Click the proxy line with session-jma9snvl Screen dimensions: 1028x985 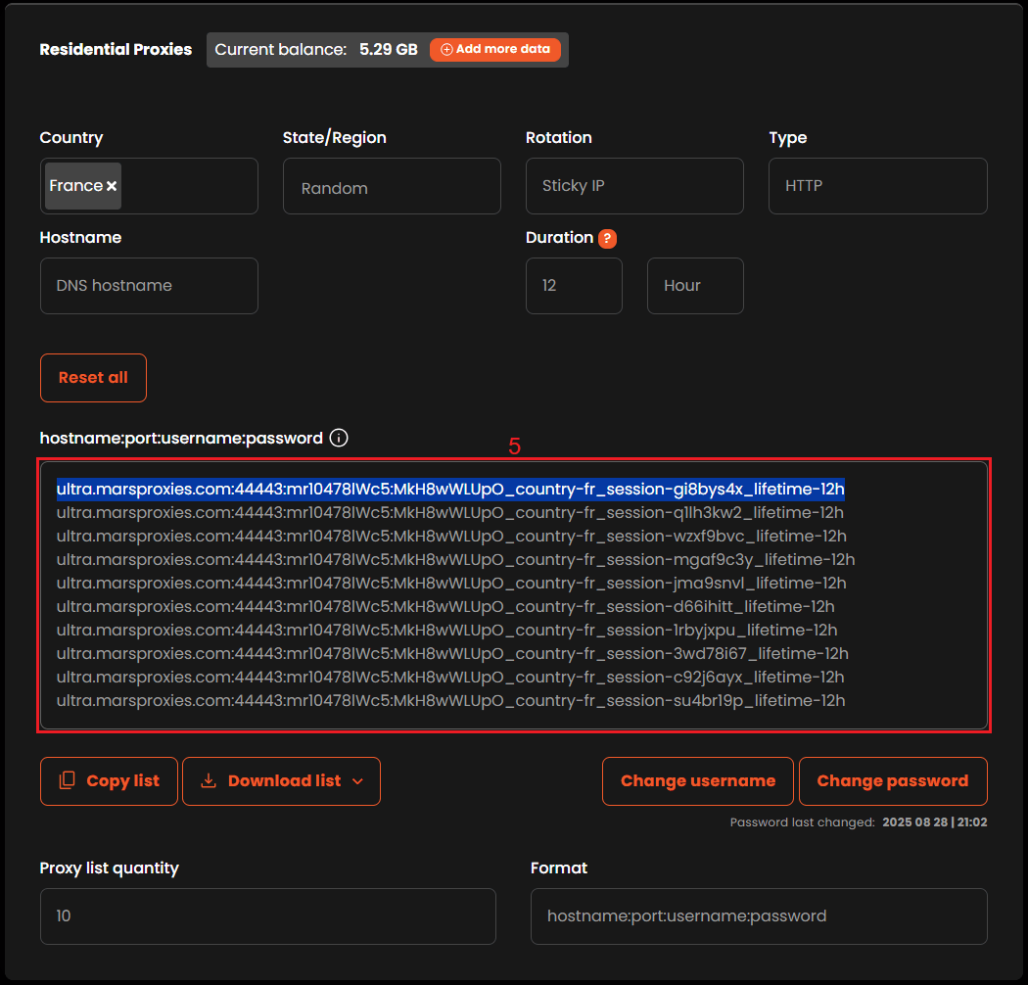point(451,584)
